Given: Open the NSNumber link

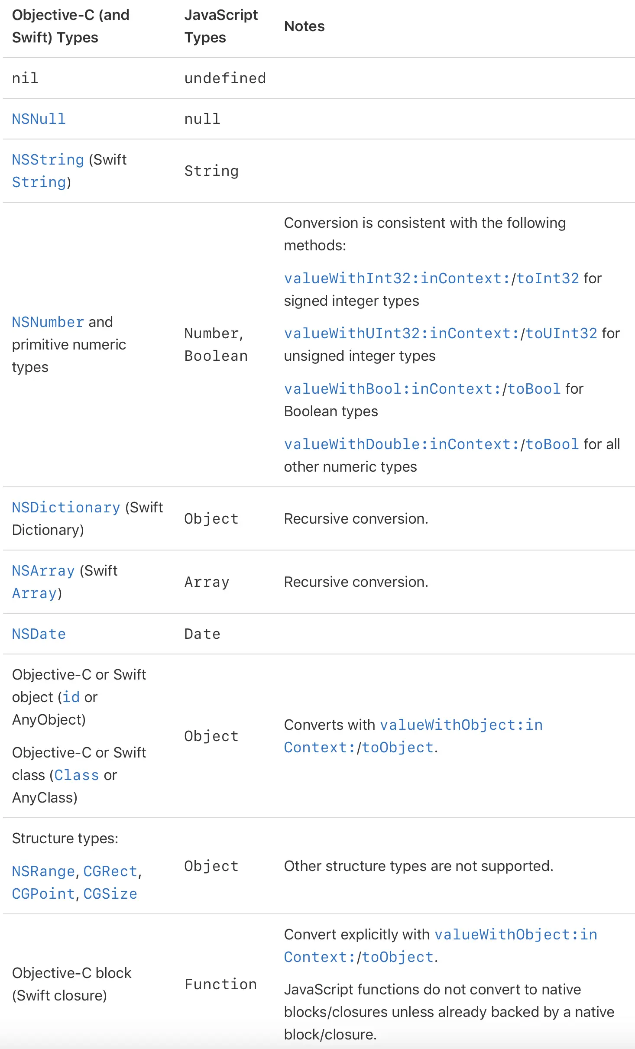Looking at the screenshot, I should [48, 322].
